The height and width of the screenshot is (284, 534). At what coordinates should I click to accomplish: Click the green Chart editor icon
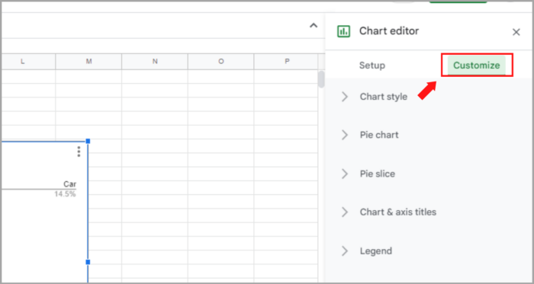343,31
